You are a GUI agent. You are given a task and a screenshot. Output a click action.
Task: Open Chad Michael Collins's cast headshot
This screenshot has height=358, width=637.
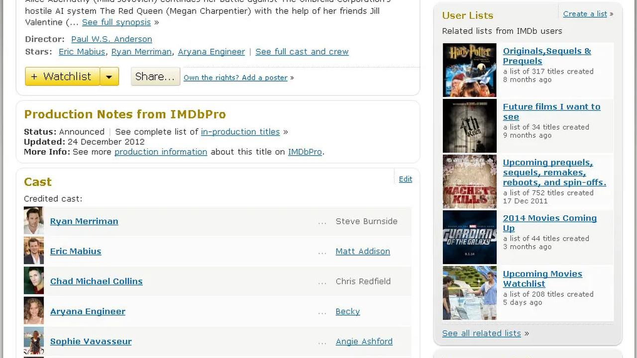point(34,281)
